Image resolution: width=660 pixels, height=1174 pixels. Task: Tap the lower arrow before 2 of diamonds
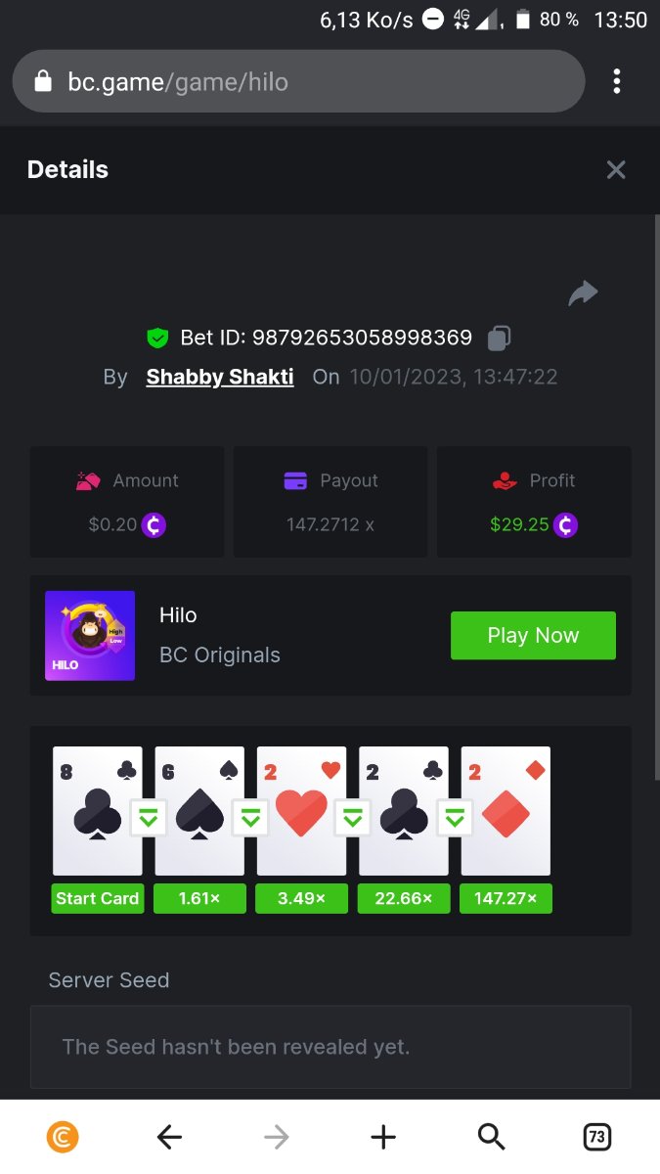(455, 818)
